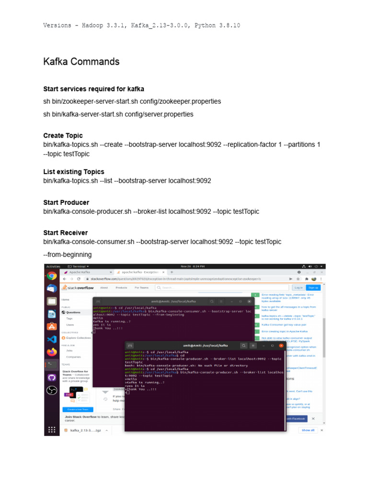Open a new tab in the front terminal
Image resolution: width=368 pixels, height=491 pixels.
(x=130, y=346)
